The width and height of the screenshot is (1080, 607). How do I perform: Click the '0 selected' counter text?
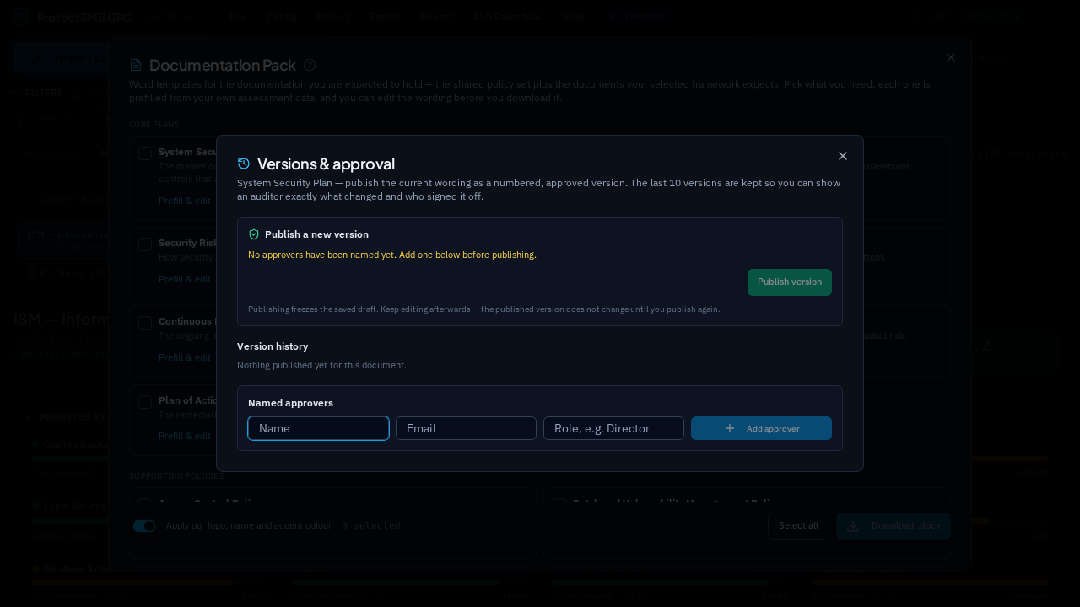pos(371,526)
